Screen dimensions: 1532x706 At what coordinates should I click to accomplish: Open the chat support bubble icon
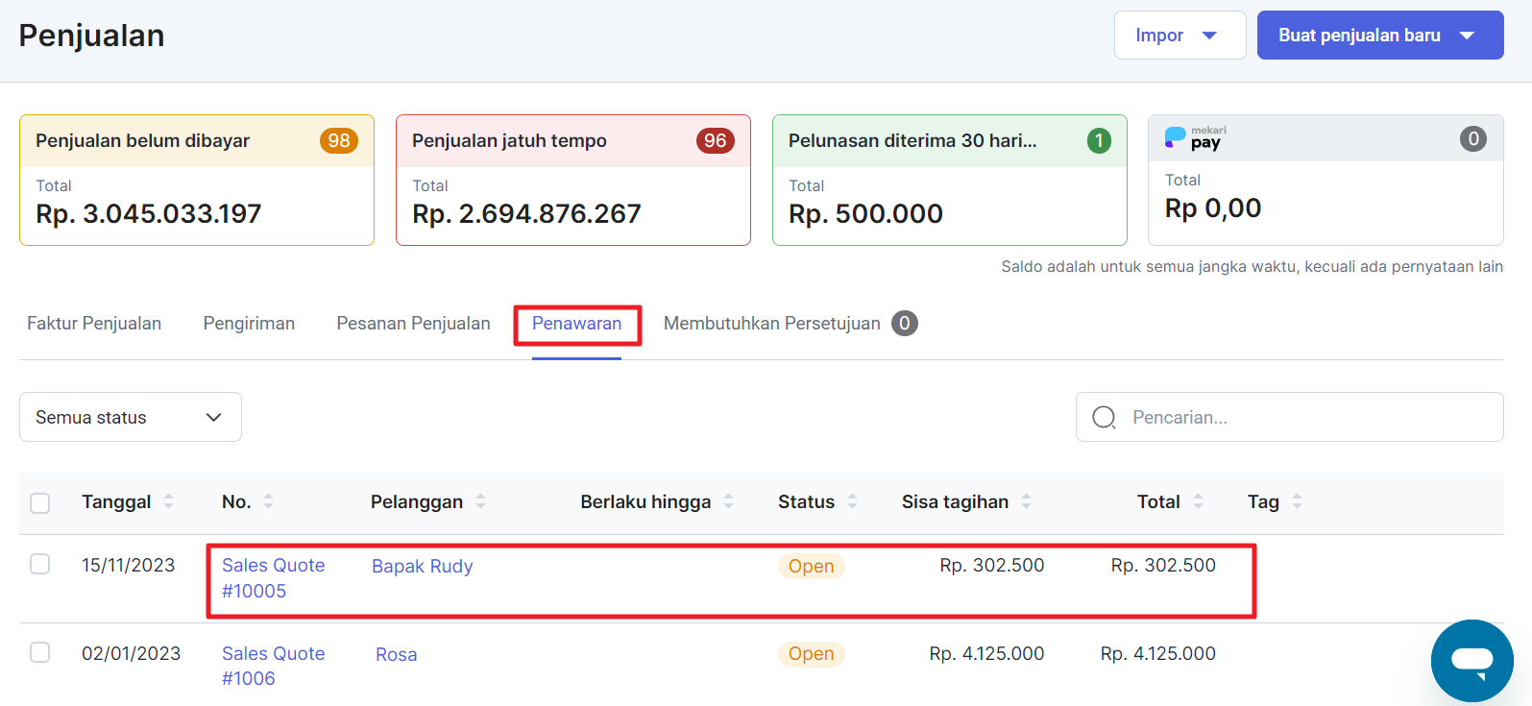click(x=1471, y=661)
